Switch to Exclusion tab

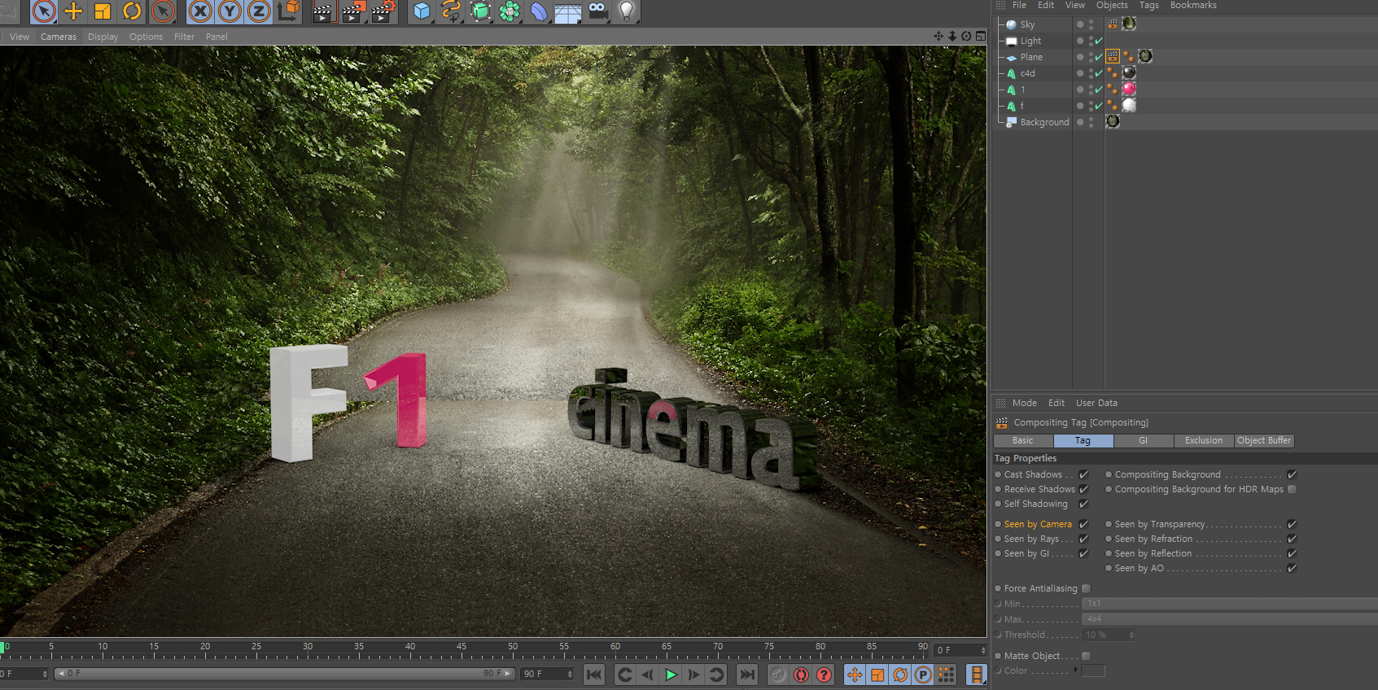click(x=1203, y=440)
